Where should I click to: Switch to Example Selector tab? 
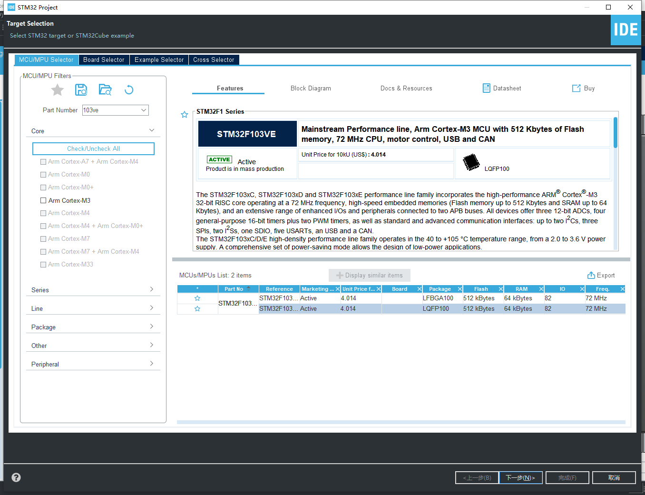point(159,59)
